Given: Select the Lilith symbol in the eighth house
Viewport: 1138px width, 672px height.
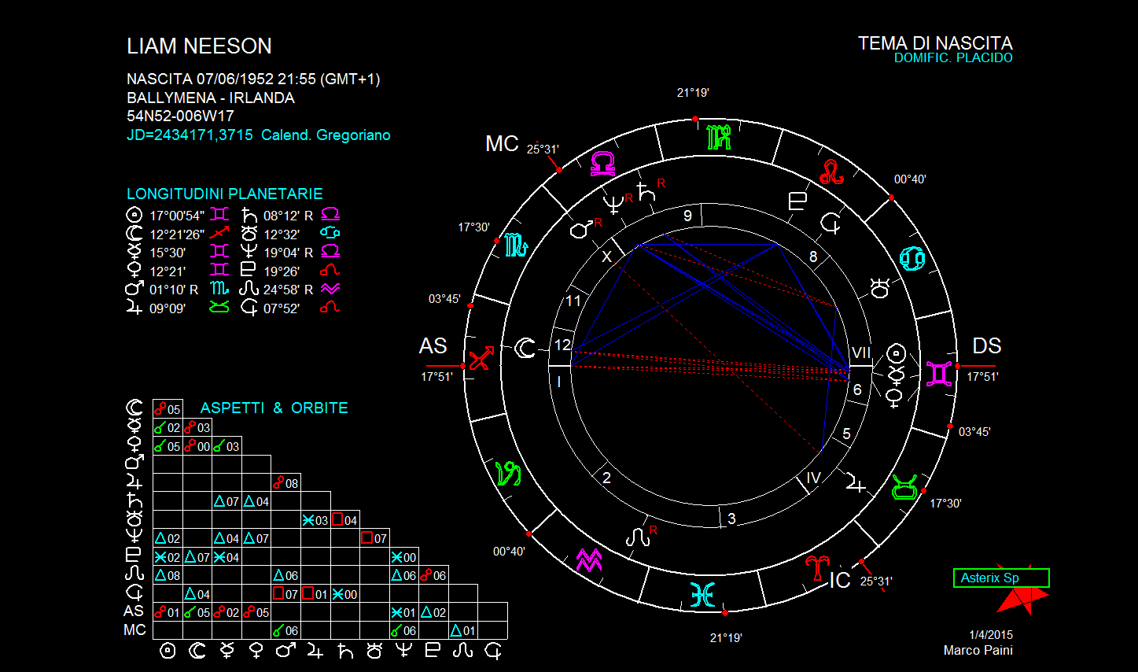Looking at the screenshot, I should click(831, 224).
